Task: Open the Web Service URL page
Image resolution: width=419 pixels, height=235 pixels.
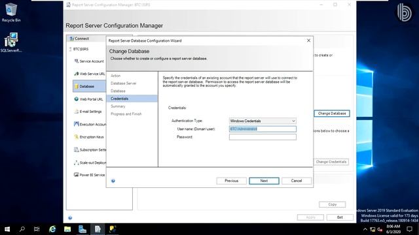Action: (90, 74)
